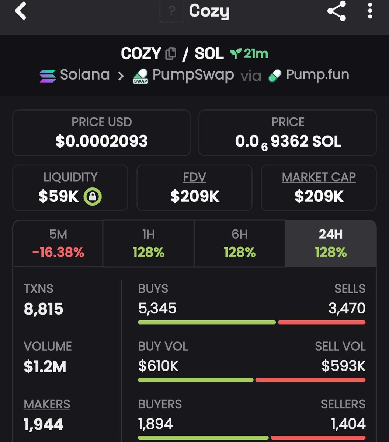Open the three-dot overflow menu
The height and width of the screenshot is (442, 389).
coord(370,11)
